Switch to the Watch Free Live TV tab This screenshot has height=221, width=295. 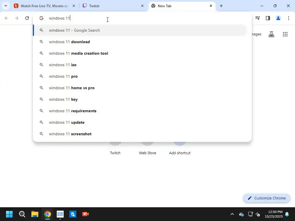44,6
